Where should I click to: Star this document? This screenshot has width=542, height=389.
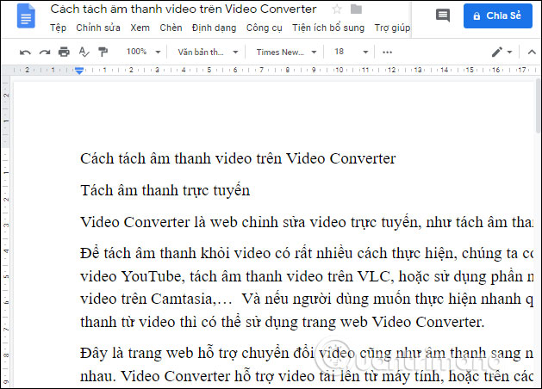[x=337, y=9]
